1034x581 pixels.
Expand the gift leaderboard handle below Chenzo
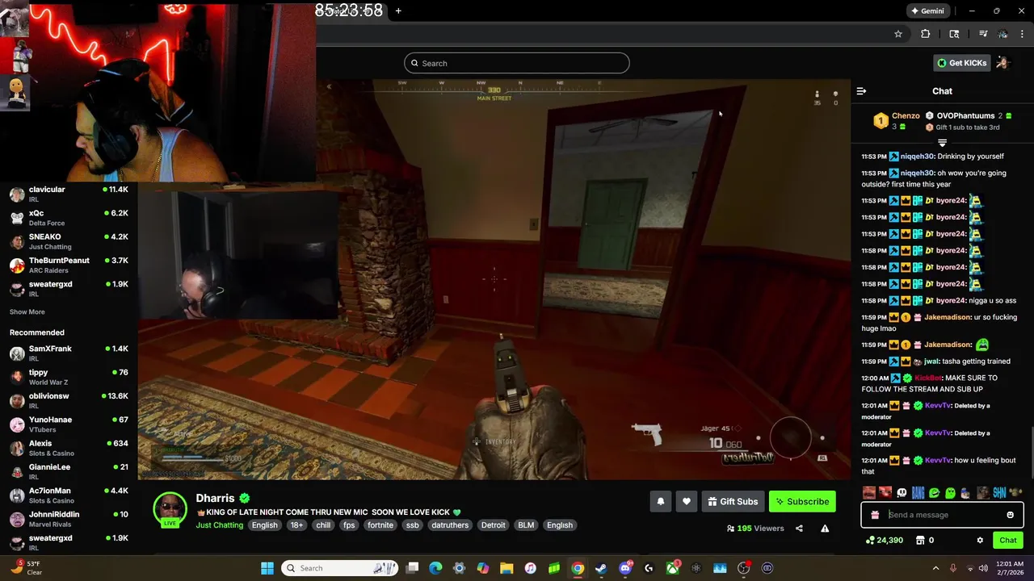coord(942,143)
